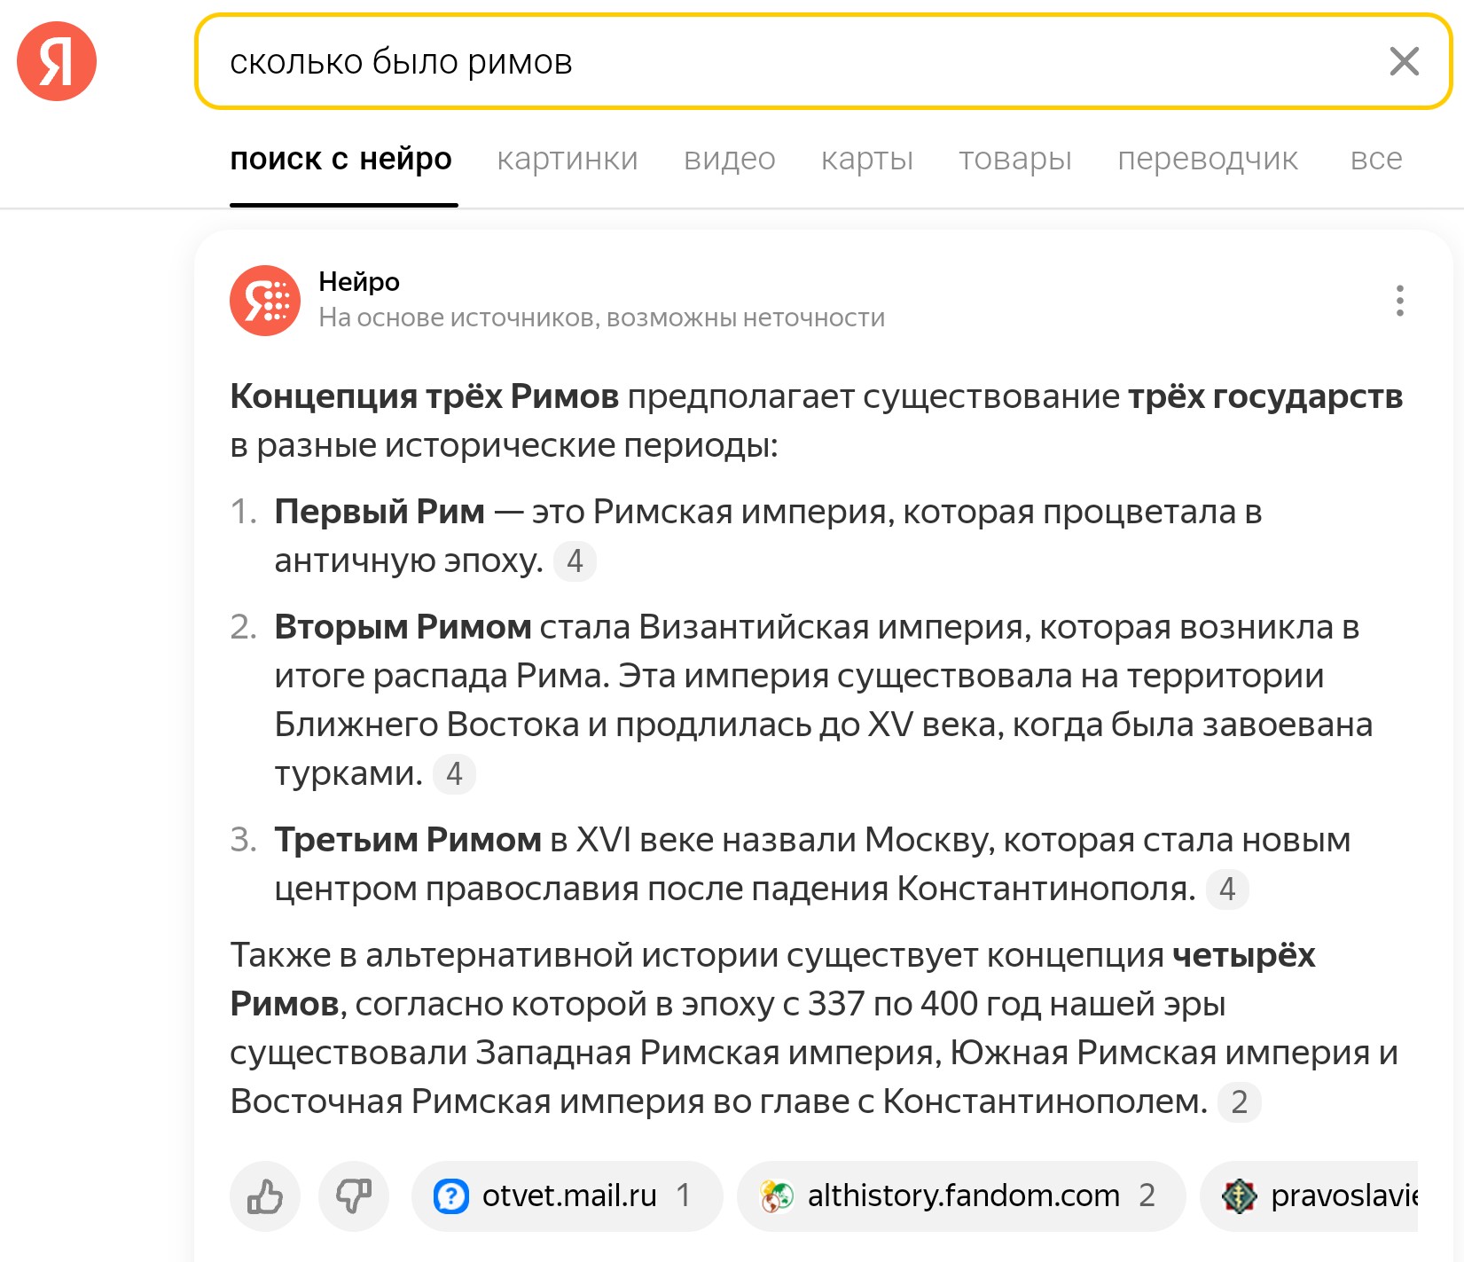This screenshot has height=1262, width=1464.
Task: Open the althistory.fandom.com source chip
Action: pos(961,1196)
